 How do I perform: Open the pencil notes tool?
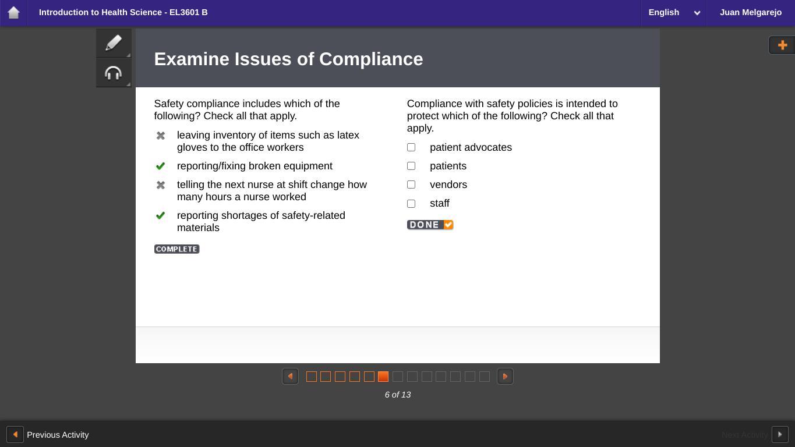pyautogui.click(x=114, y=43)
